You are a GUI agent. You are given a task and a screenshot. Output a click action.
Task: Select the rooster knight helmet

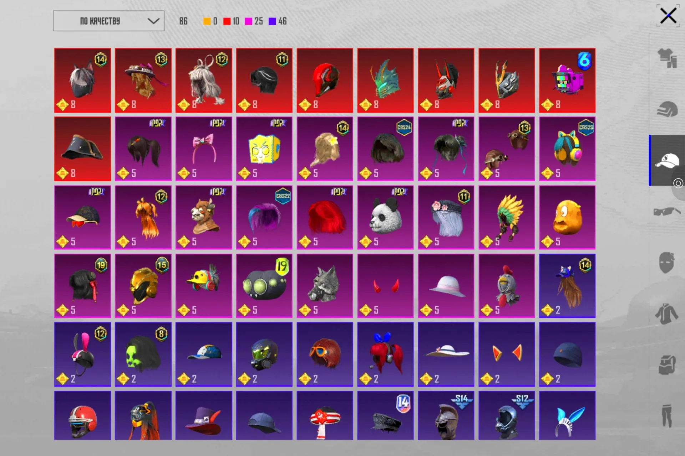coord(507,286)
